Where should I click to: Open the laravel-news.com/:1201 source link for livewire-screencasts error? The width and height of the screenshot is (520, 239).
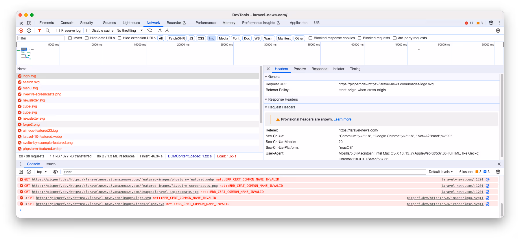462,186
